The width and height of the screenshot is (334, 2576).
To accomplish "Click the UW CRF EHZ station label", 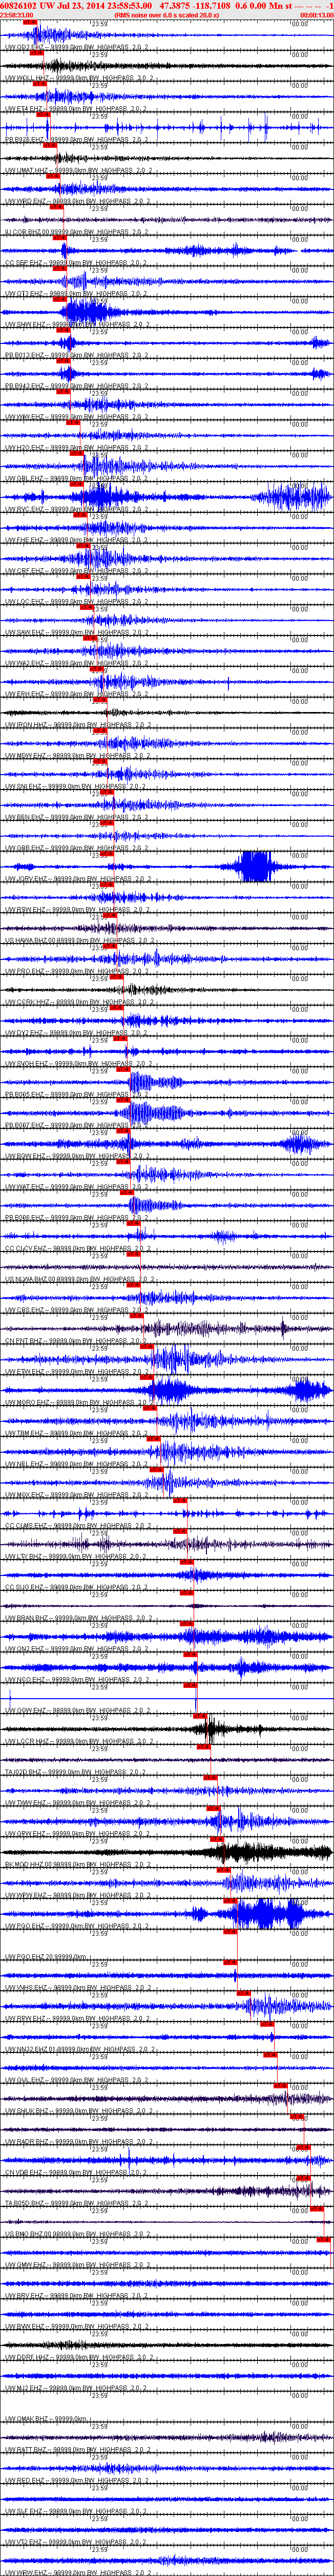I will pyautogui.click(x=78, y=571).
